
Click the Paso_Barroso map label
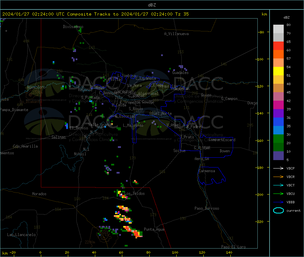(207, 208)
